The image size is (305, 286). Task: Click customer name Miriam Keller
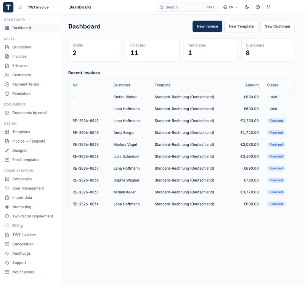[x=125, y=192]
